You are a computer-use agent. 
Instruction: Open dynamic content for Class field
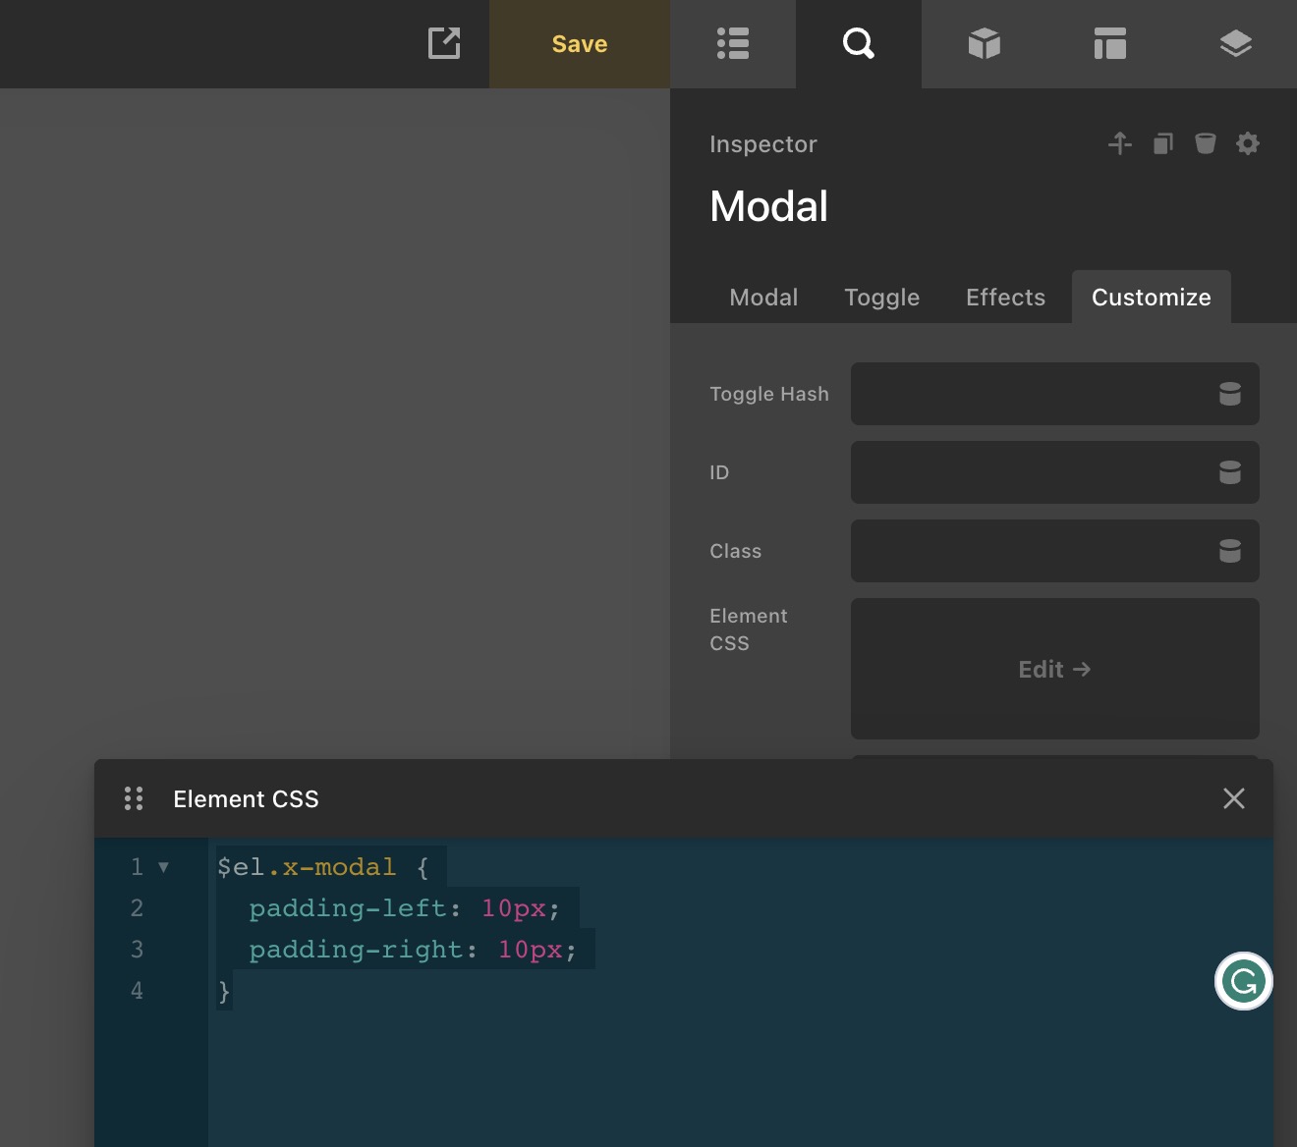click(1230, 551)
